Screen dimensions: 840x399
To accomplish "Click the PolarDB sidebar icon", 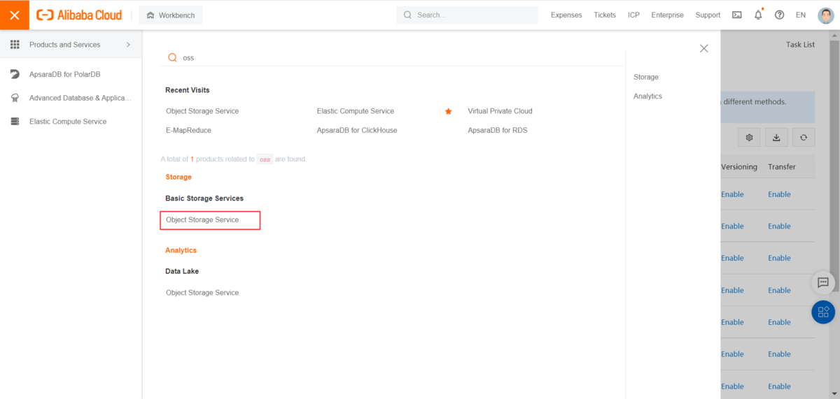I will click(x=15, y=74).
